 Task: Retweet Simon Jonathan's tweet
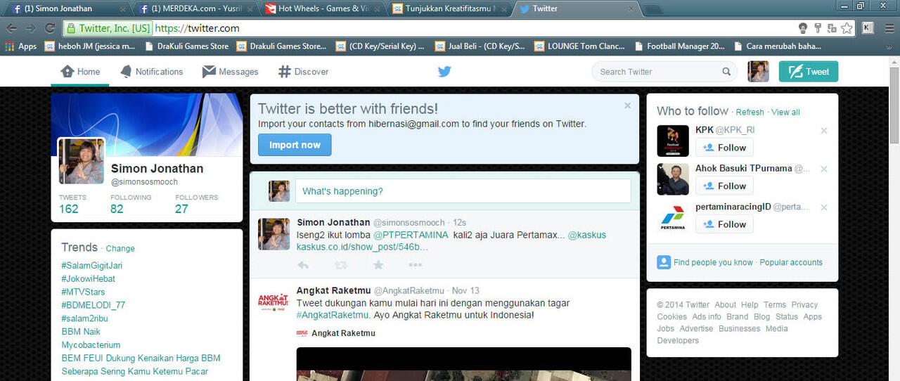click(x=341, y=265)
